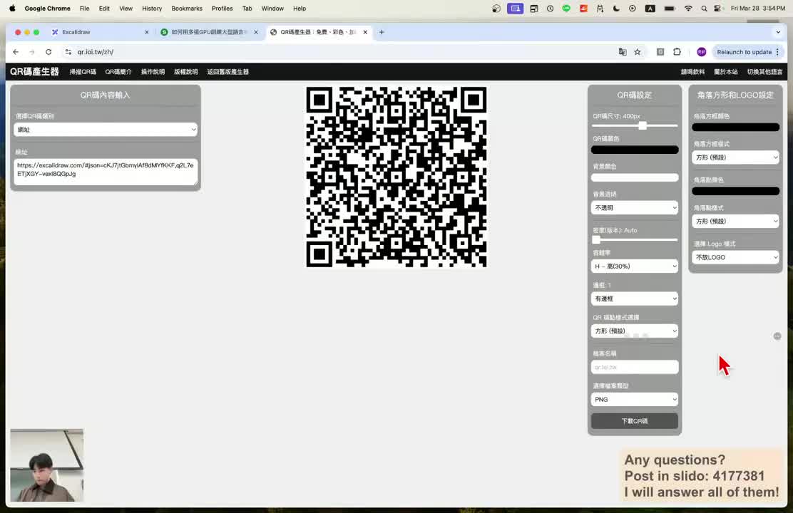Open the 背景透明 dropdown showing 不透明
Image resolution: width=793 pixels, height=513 pixels.
coord(635,208)
